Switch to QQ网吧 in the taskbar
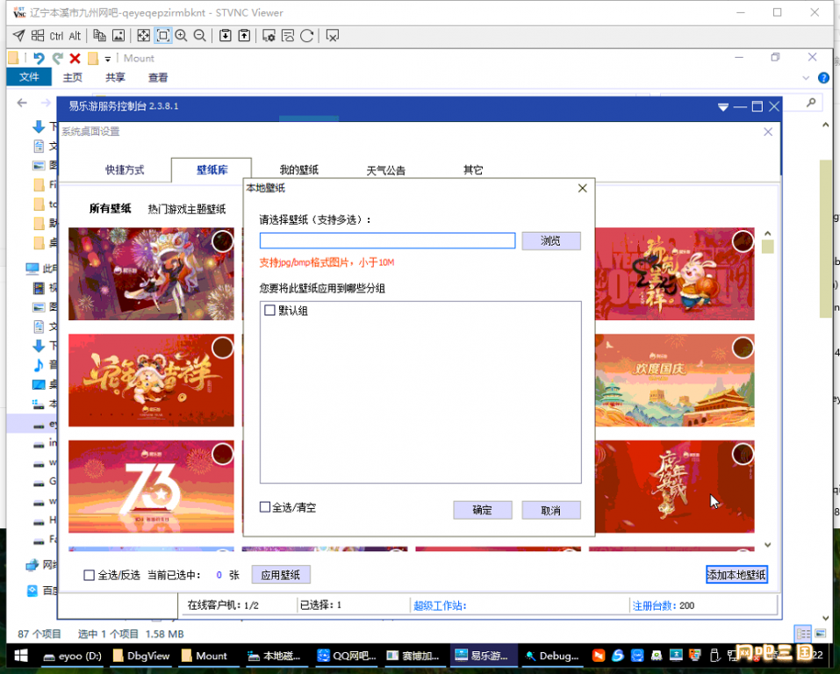 (x=347, y=656)
